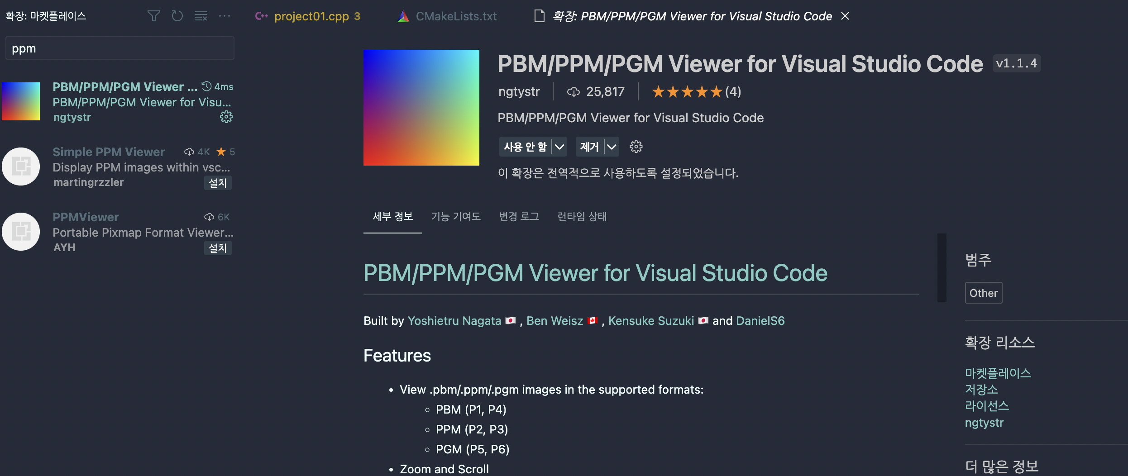Click the five-star rating
This screenshot has width=1128, height=476.
(687, 92)
